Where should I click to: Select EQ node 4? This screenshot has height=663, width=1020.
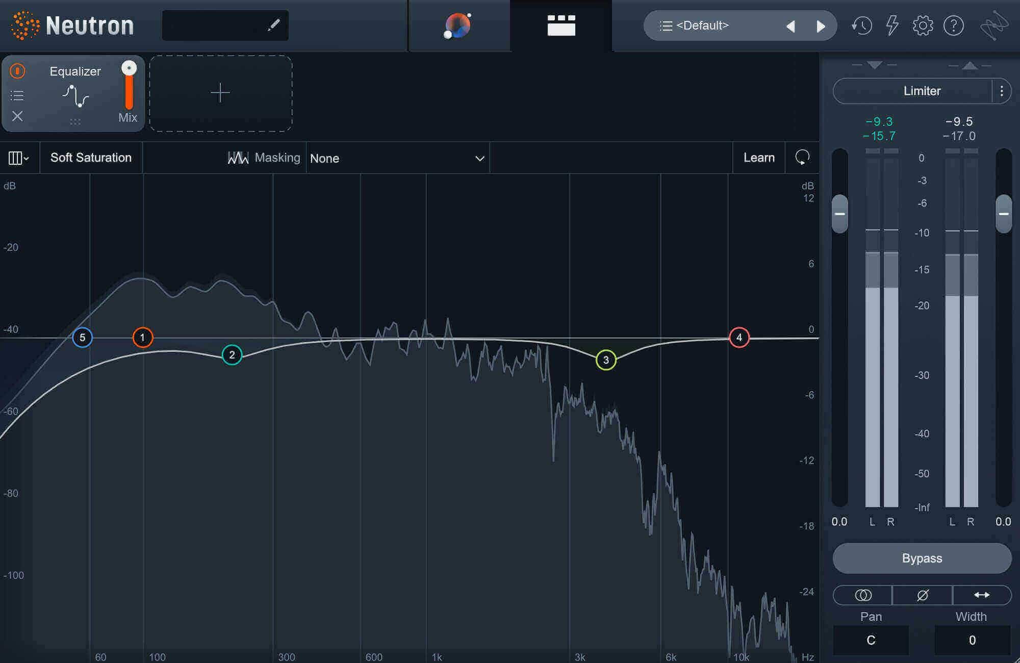[x=739, y=338]
